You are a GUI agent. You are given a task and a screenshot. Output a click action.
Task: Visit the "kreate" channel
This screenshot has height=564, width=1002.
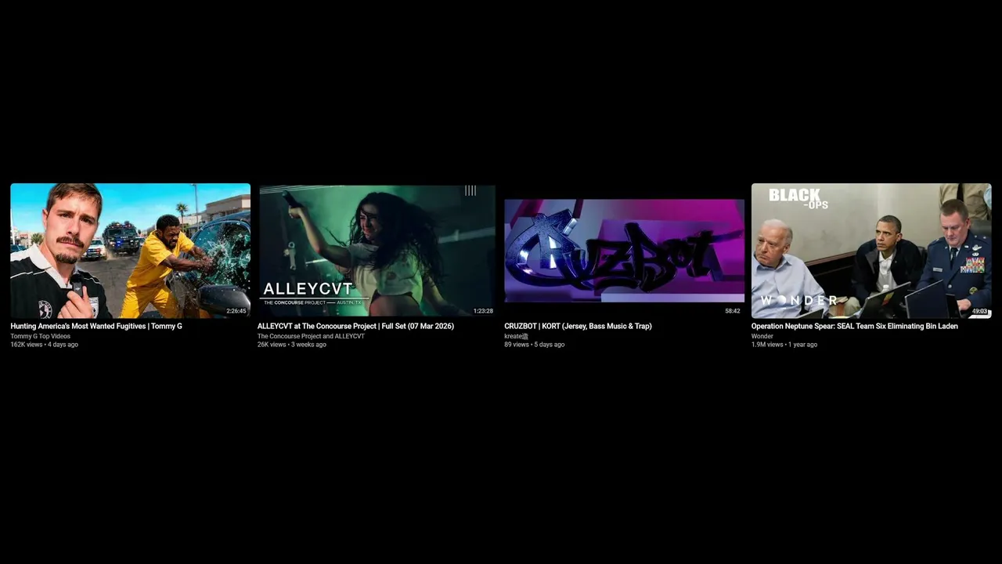coord(516,336)
